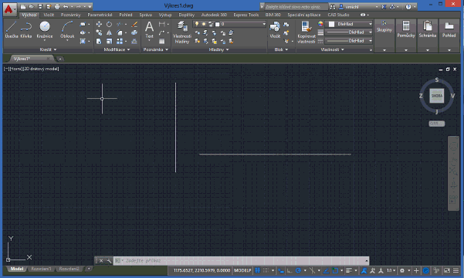
Task: Activate the Move tool in Modifikace
Action: tap(99, 24)
